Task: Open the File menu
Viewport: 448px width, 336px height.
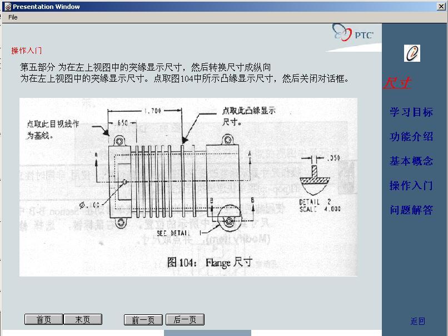Action: click(12, 17)
